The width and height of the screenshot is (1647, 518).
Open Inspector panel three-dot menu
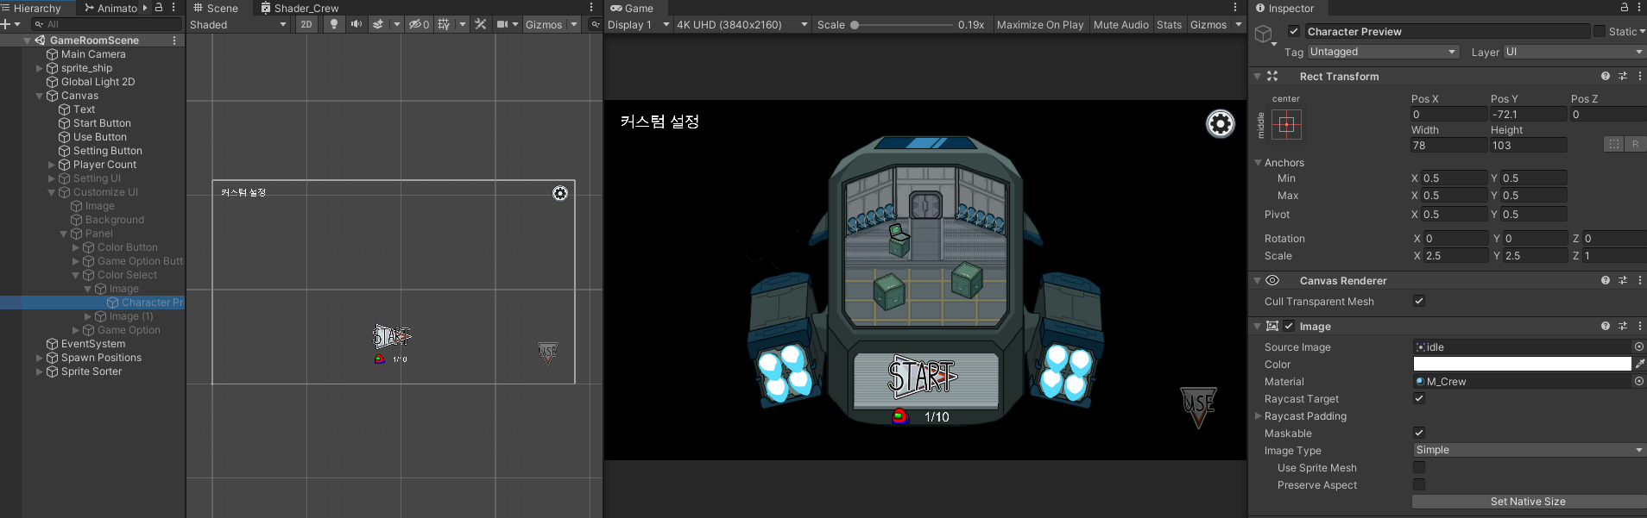(x=1638, y=8)
